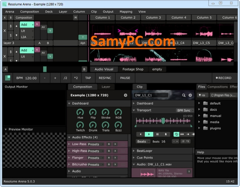Click the clip search magnifier icon
Image resolution: width=240 pixels, height=187 pixels.
[184, 95]
